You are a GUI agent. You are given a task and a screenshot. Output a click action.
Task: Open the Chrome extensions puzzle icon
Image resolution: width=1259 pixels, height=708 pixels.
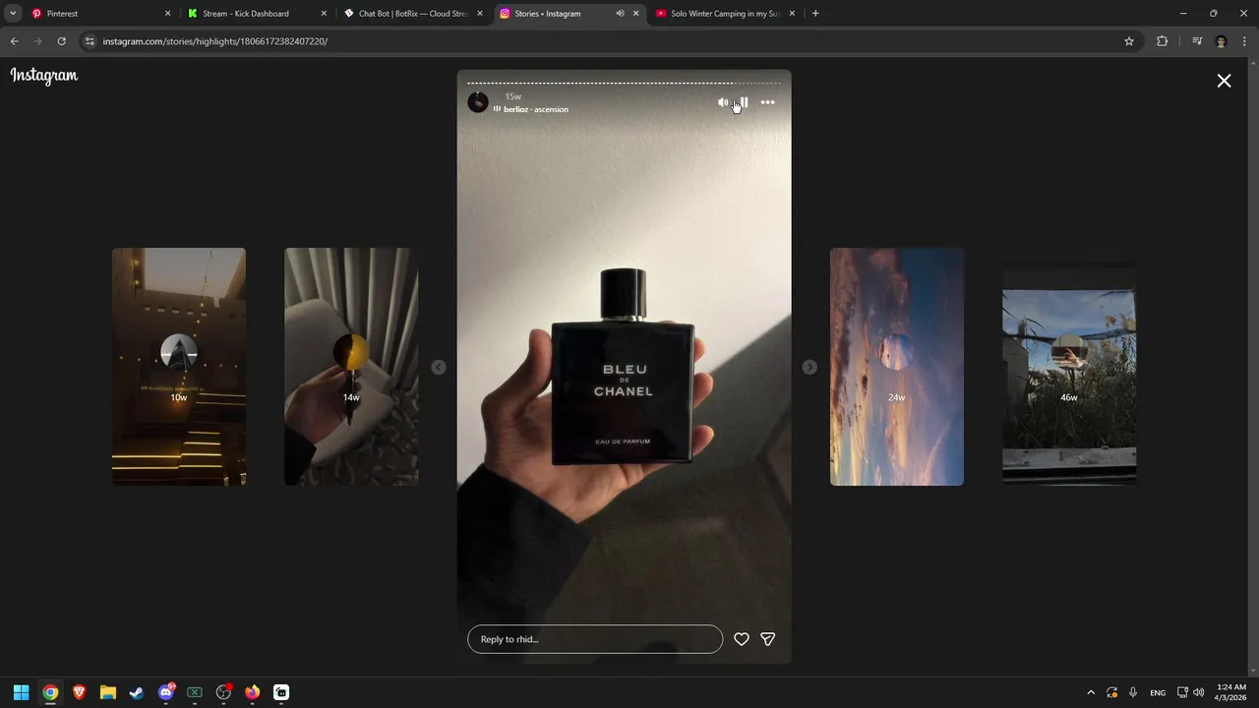coord(1163,41)
